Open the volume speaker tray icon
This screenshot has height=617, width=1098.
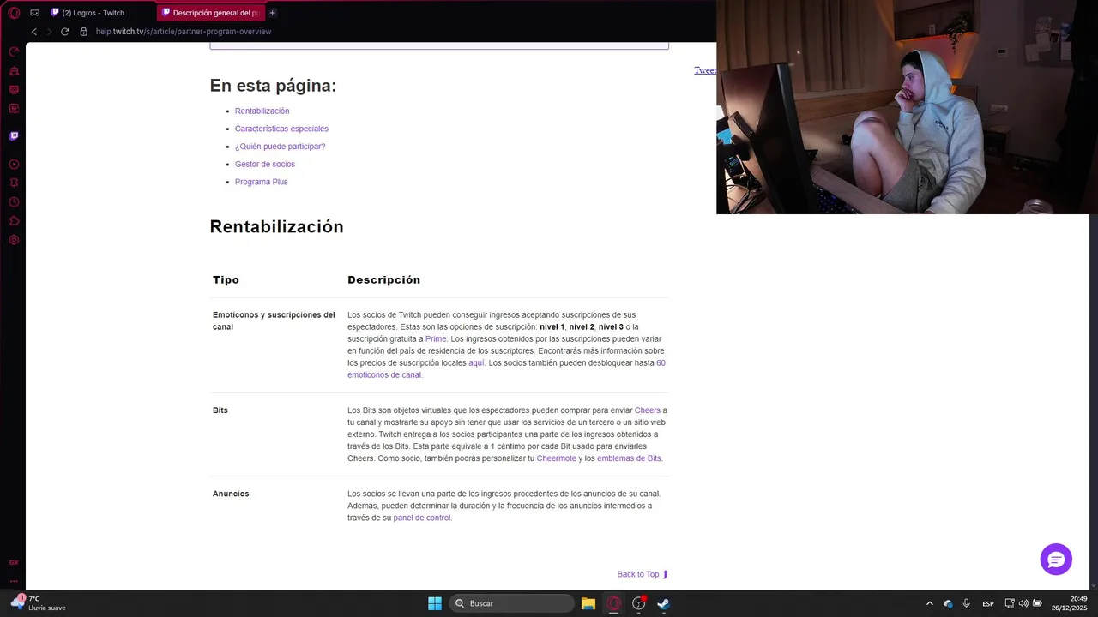1023,603
